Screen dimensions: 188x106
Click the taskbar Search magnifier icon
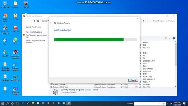coord(7,103)
